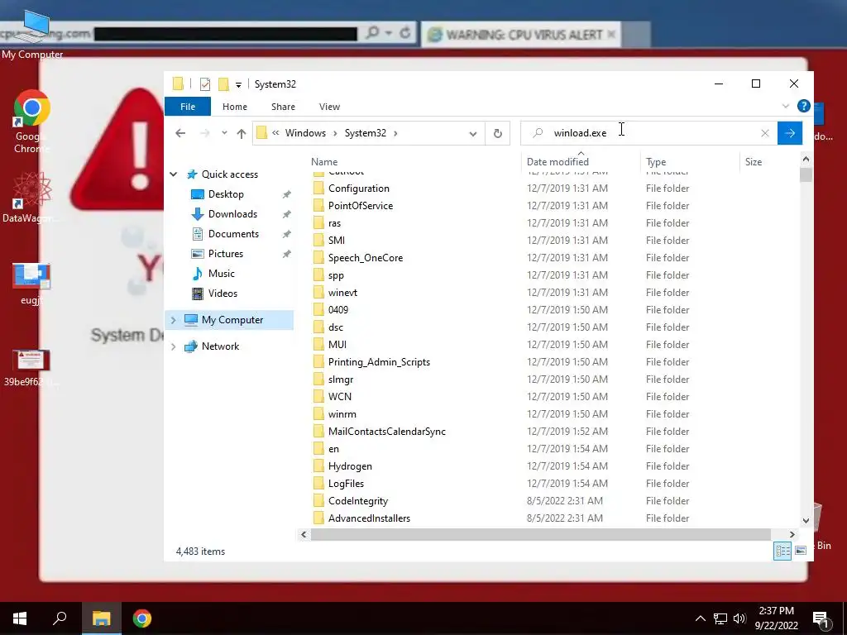
Task: Select Music in navigation pane
Action: [221, 273]
